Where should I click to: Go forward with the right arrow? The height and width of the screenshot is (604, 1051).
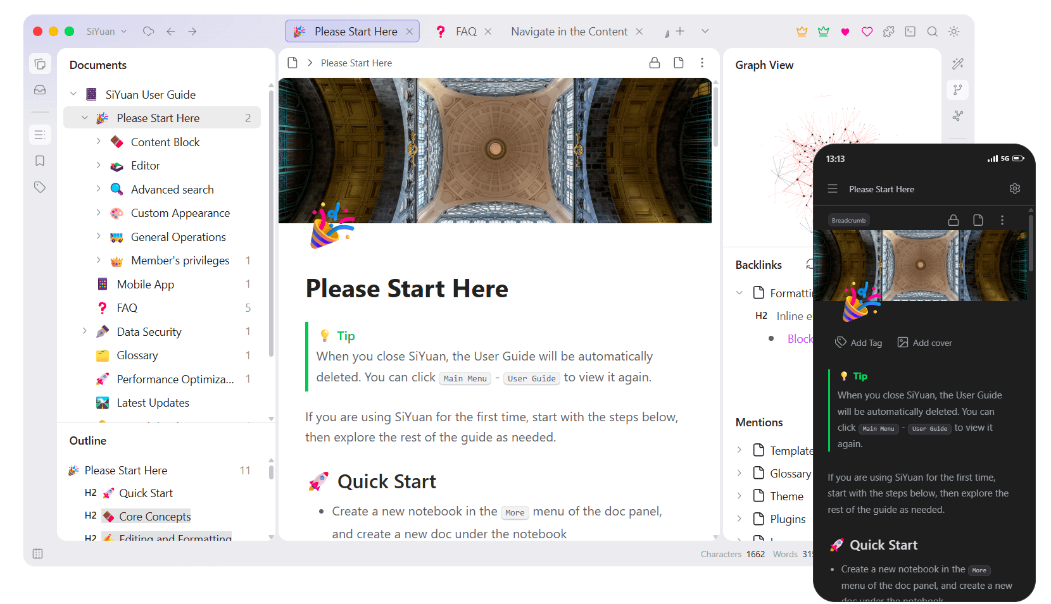coord(192,31)
